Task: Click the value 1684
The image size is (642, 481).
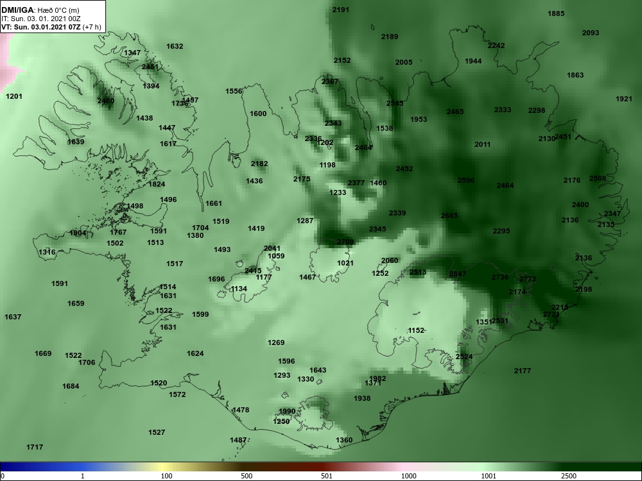Action: [71, 386]
